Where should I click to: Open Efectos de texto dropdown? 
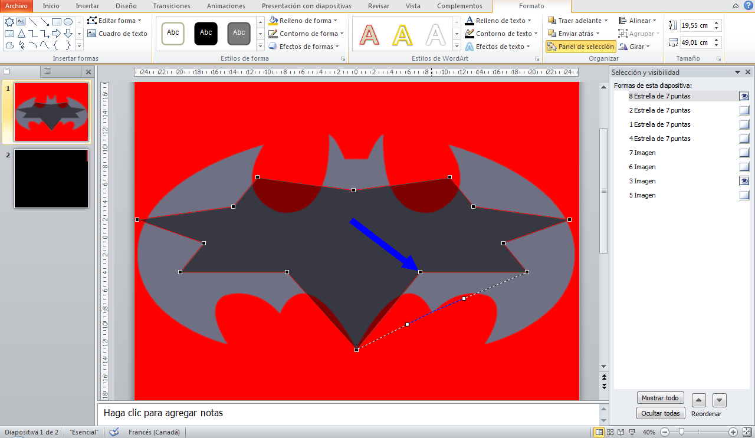[x=497, y=47]
